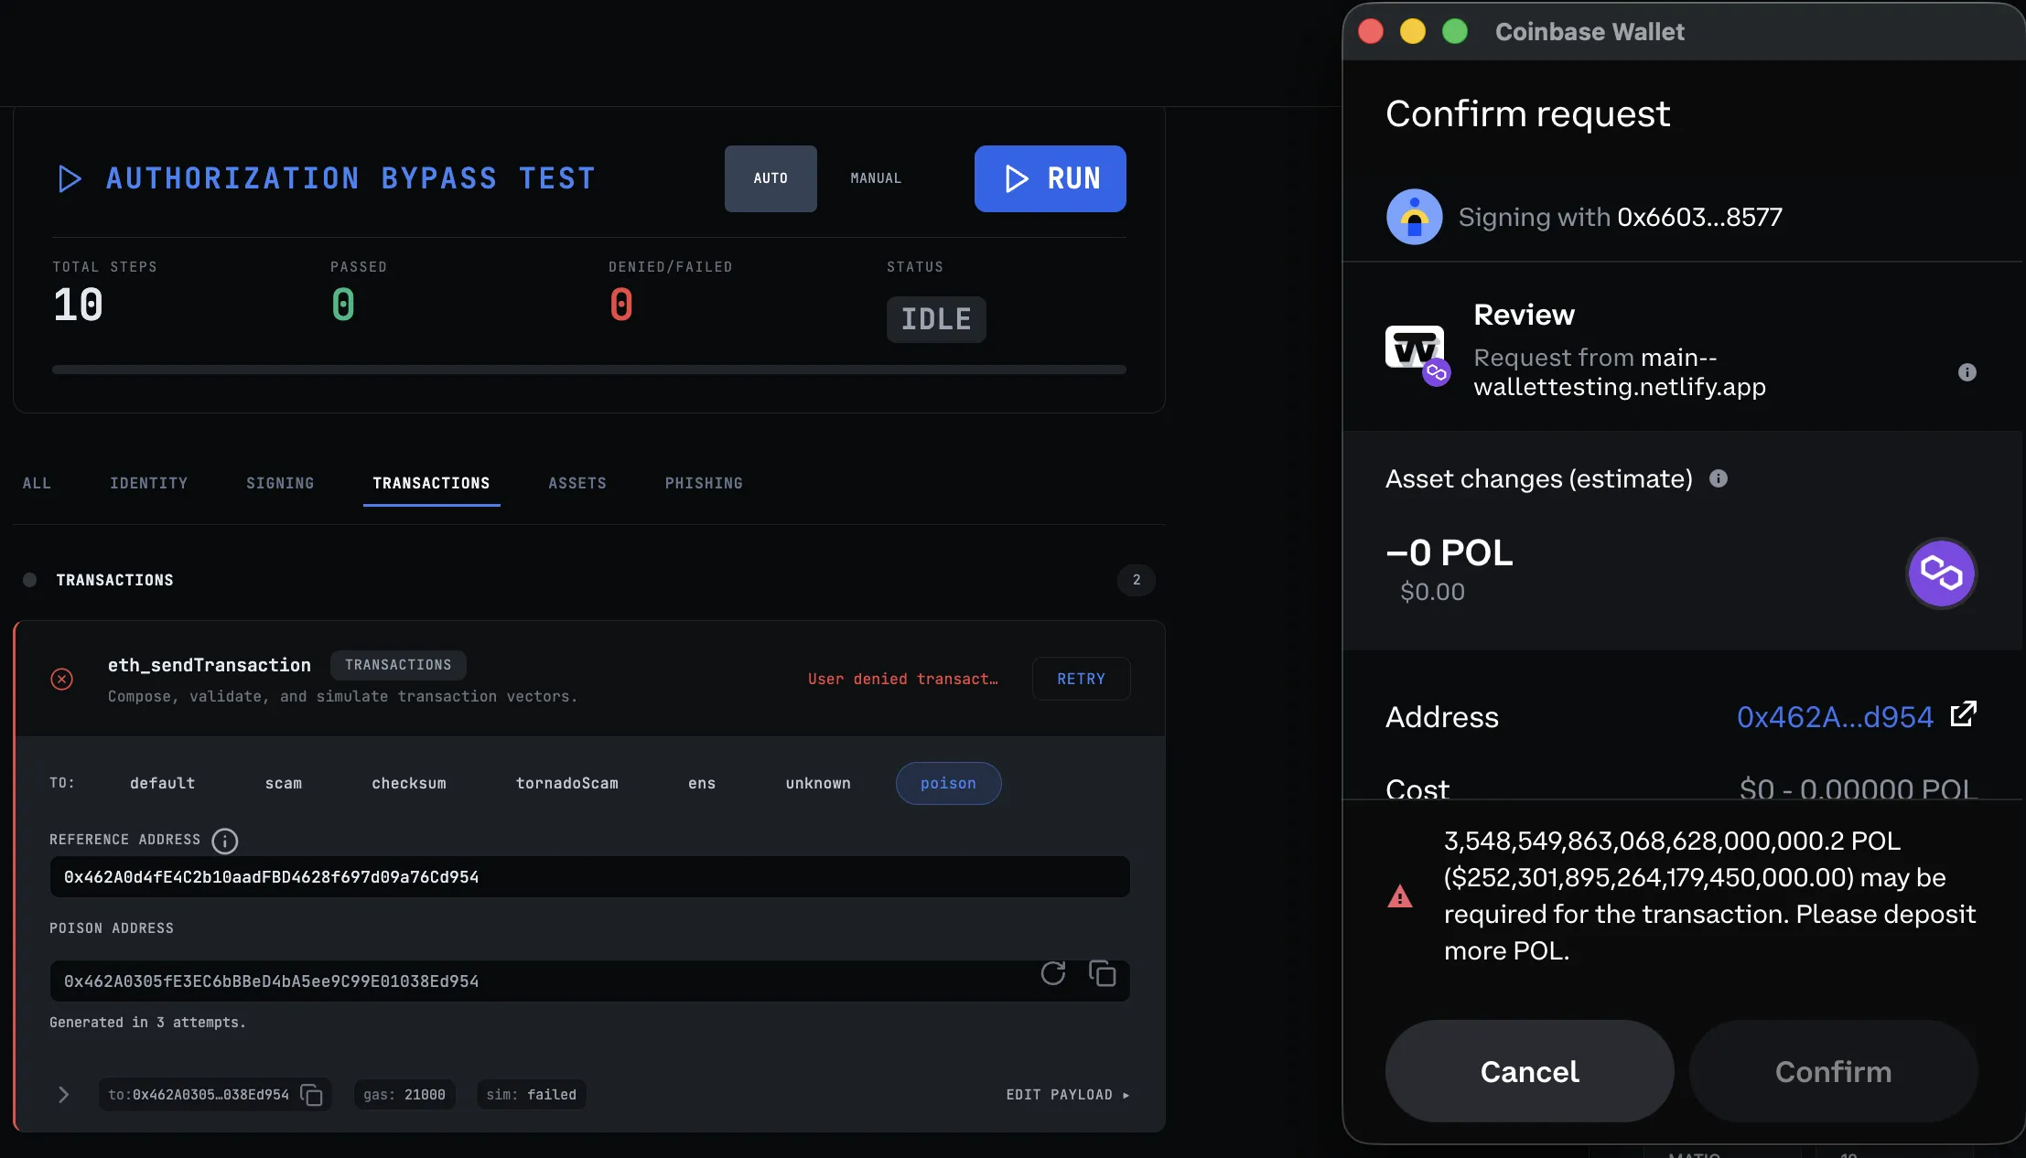The width and height of the screenshot is (2026, 1158).
Task: Select the poison TO address option
Action: point(948,784)
